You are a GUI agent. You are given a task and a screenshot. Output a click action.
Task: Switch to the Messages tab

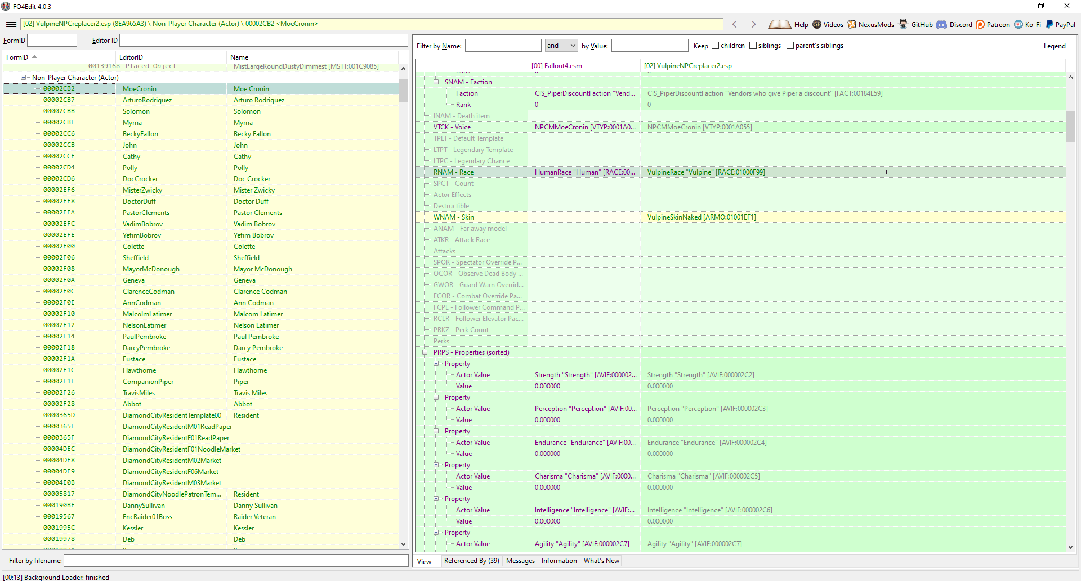point(520,561)
